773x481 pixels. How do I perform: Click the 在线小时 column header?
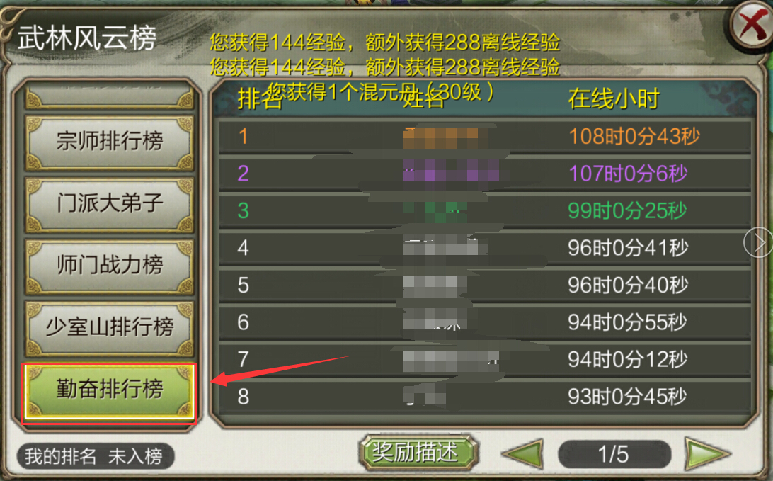point(613,98)
